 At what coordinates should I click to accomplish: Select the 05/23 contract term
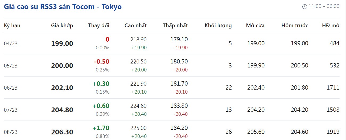point(11,66)
